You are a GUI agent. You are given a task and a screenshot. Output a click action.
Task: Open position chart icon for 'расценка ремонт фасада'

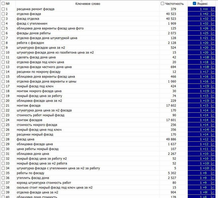tap(213, 9)
